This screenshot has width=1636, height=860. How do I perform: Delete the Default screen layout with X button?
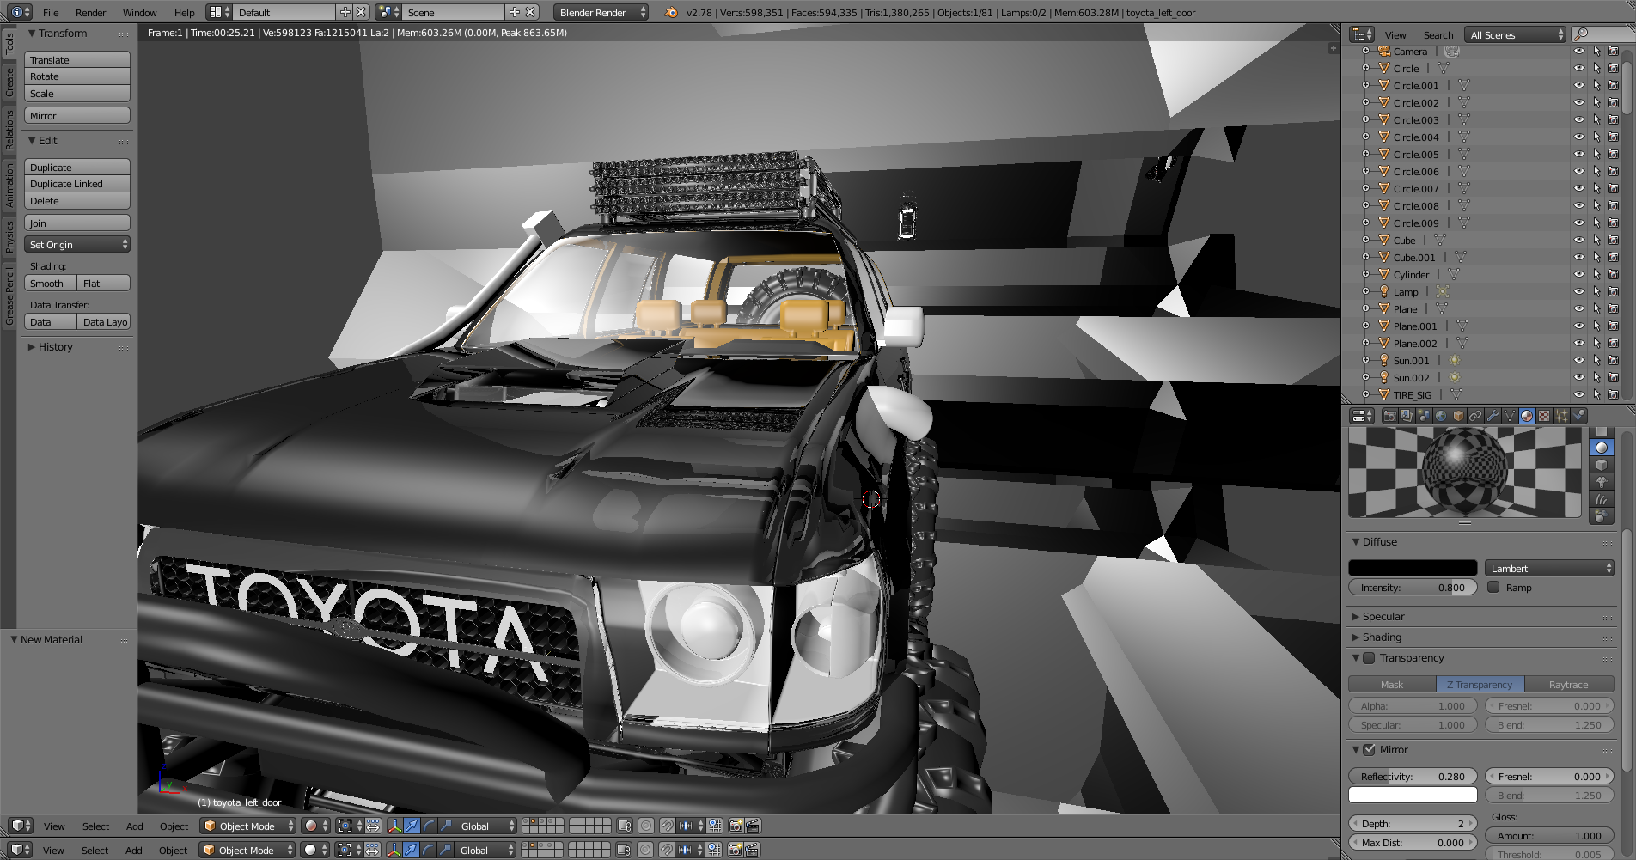coord(361,12)
